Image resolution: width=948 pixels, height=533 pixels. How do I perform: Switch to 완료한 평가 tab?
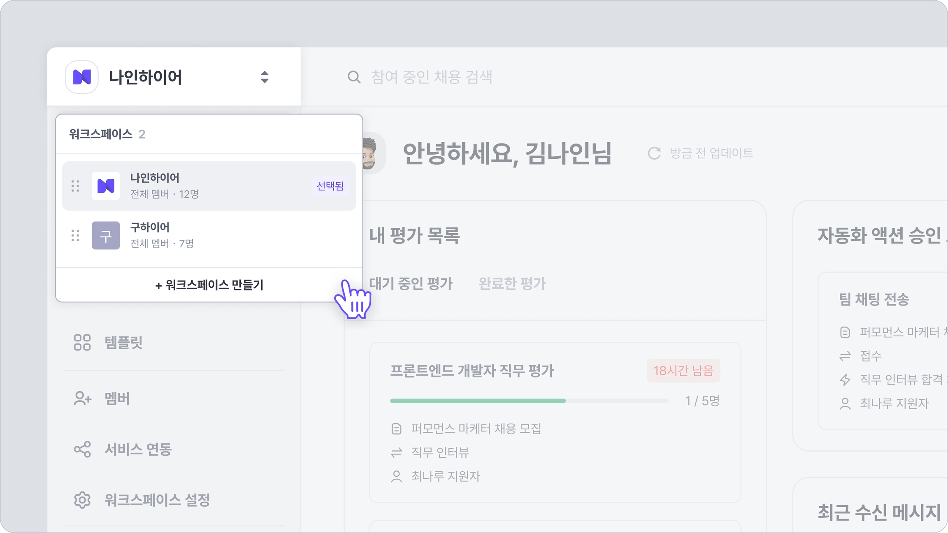pos(512,283)
